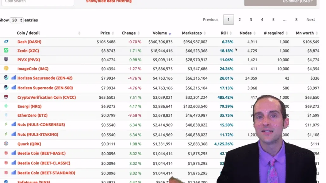Click the Horizen Supernode logo icon
This screenshot has height=183, width=326.
click(6, 87)
